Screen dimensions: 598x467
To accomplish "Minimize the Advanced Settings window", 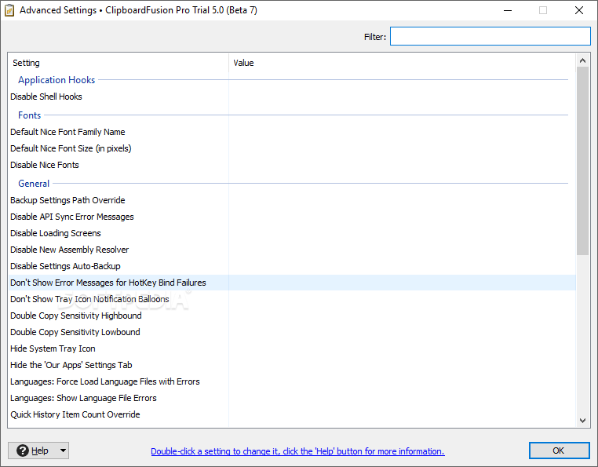I will pyautogui.click(x=508, y=10).
